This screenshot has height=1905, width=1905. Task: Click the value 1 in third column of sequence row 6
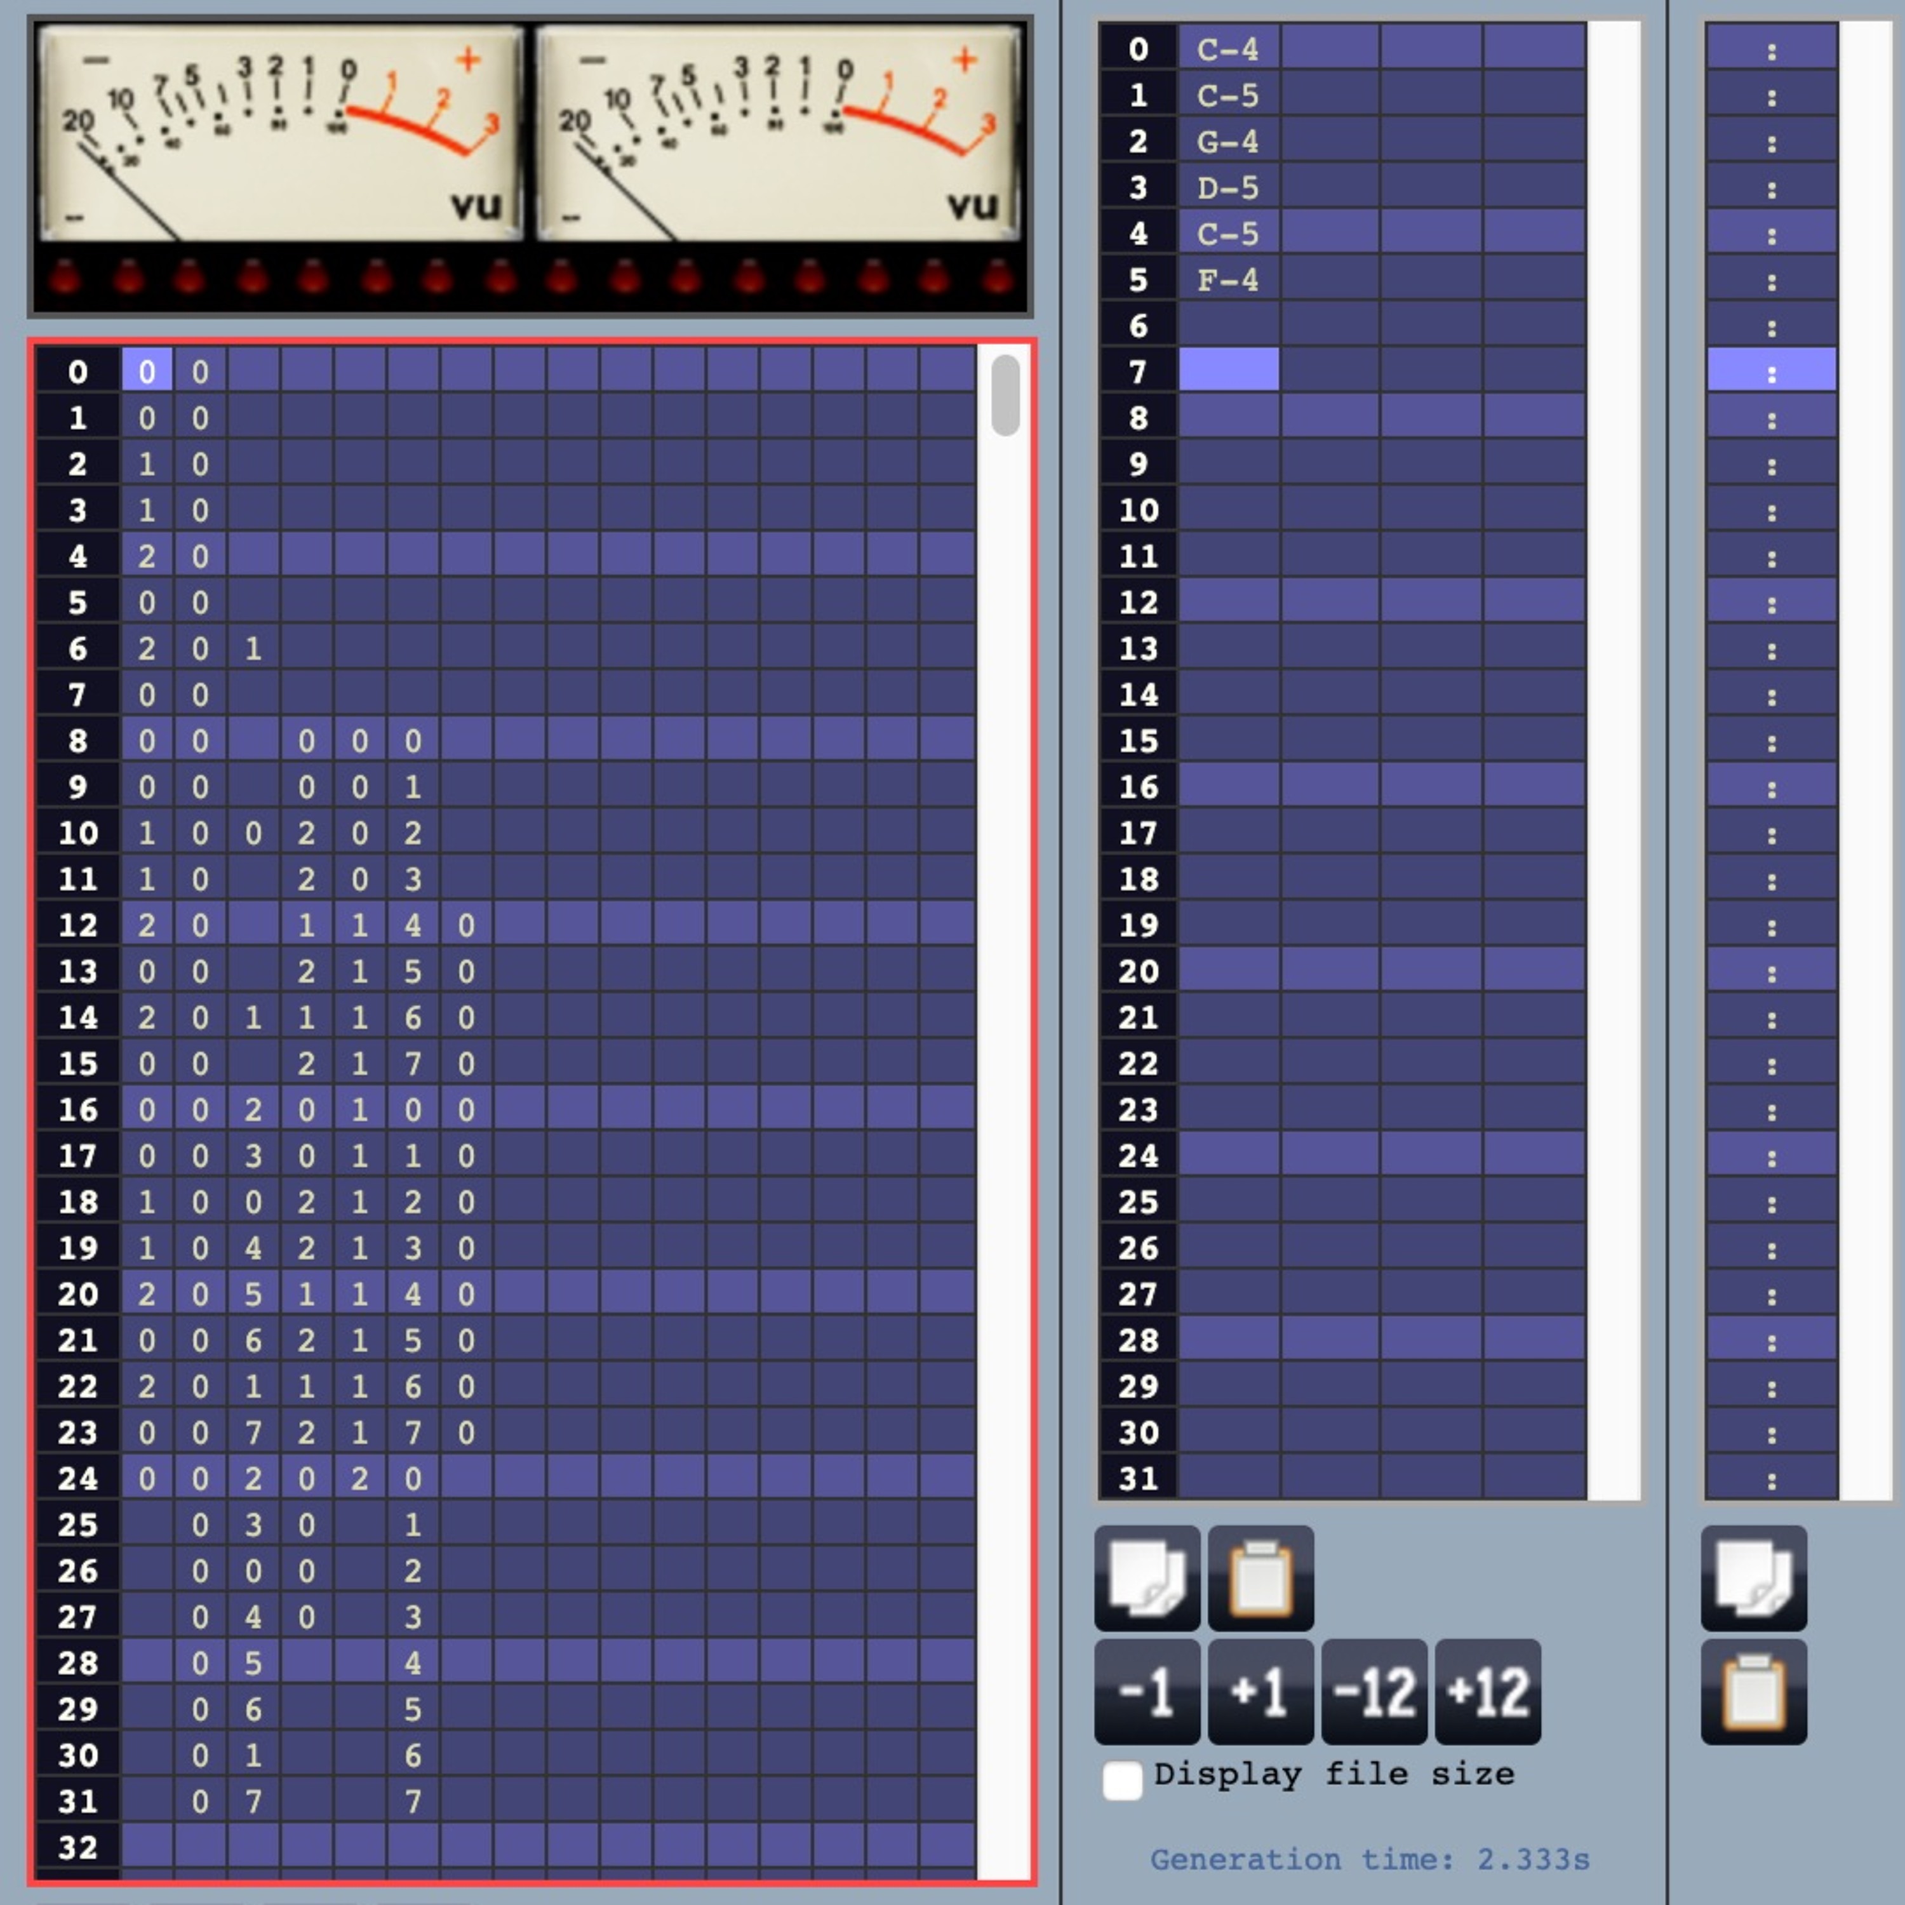[x=253, y=648]
